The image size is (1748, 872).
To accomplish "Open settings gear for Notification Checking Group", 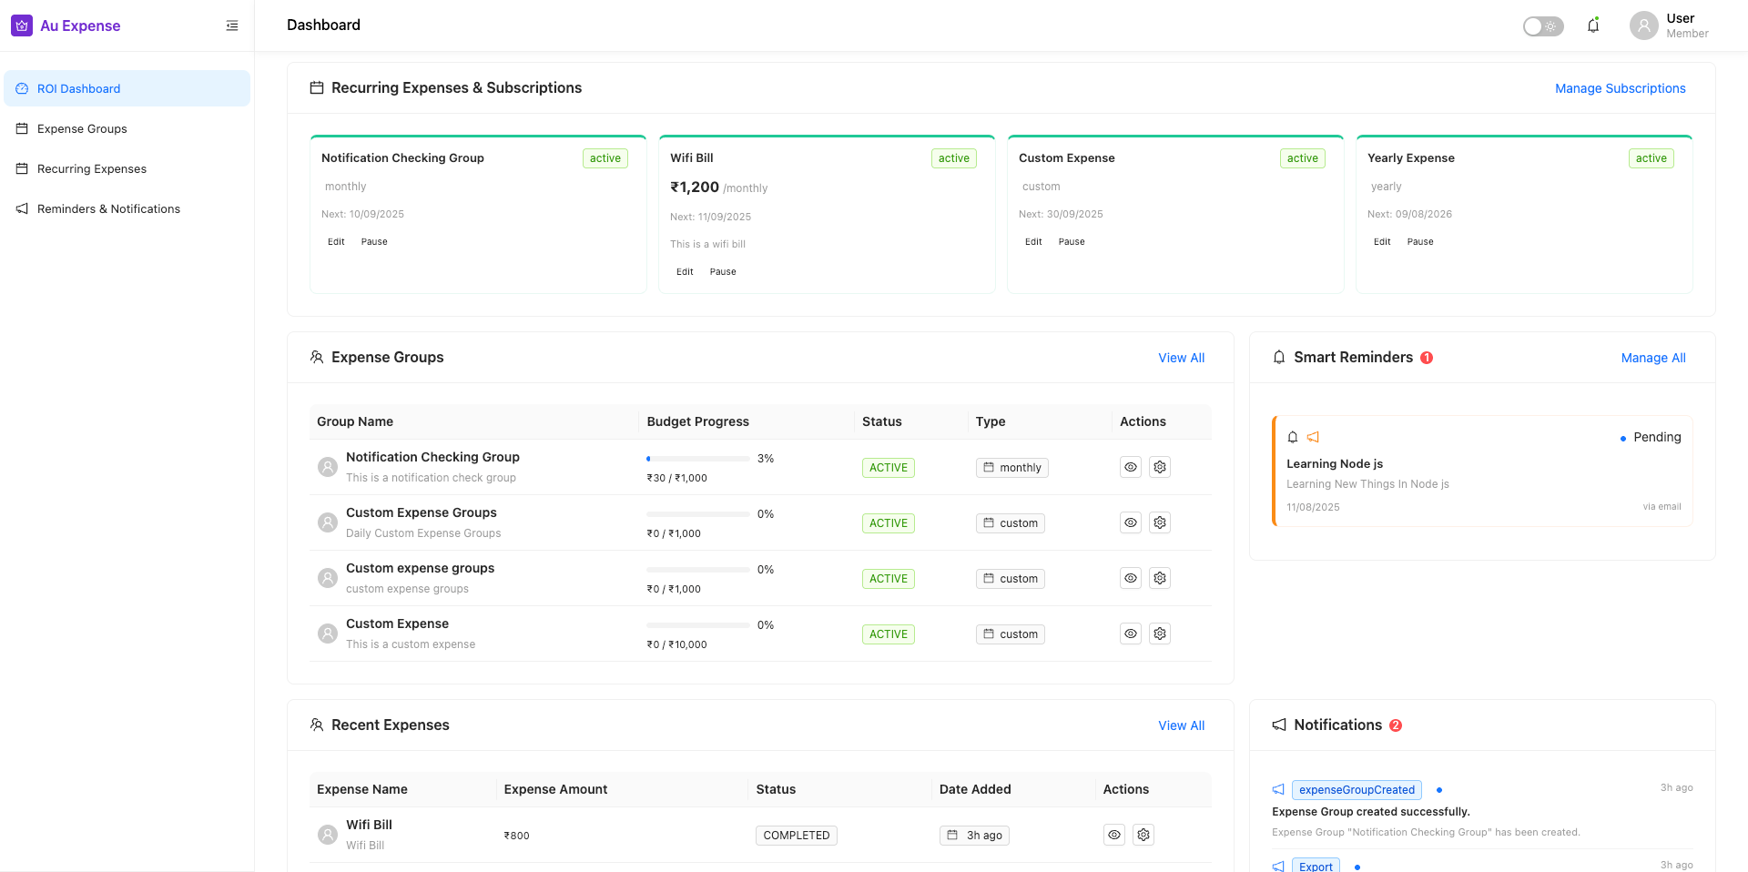I will [1159, 467].
